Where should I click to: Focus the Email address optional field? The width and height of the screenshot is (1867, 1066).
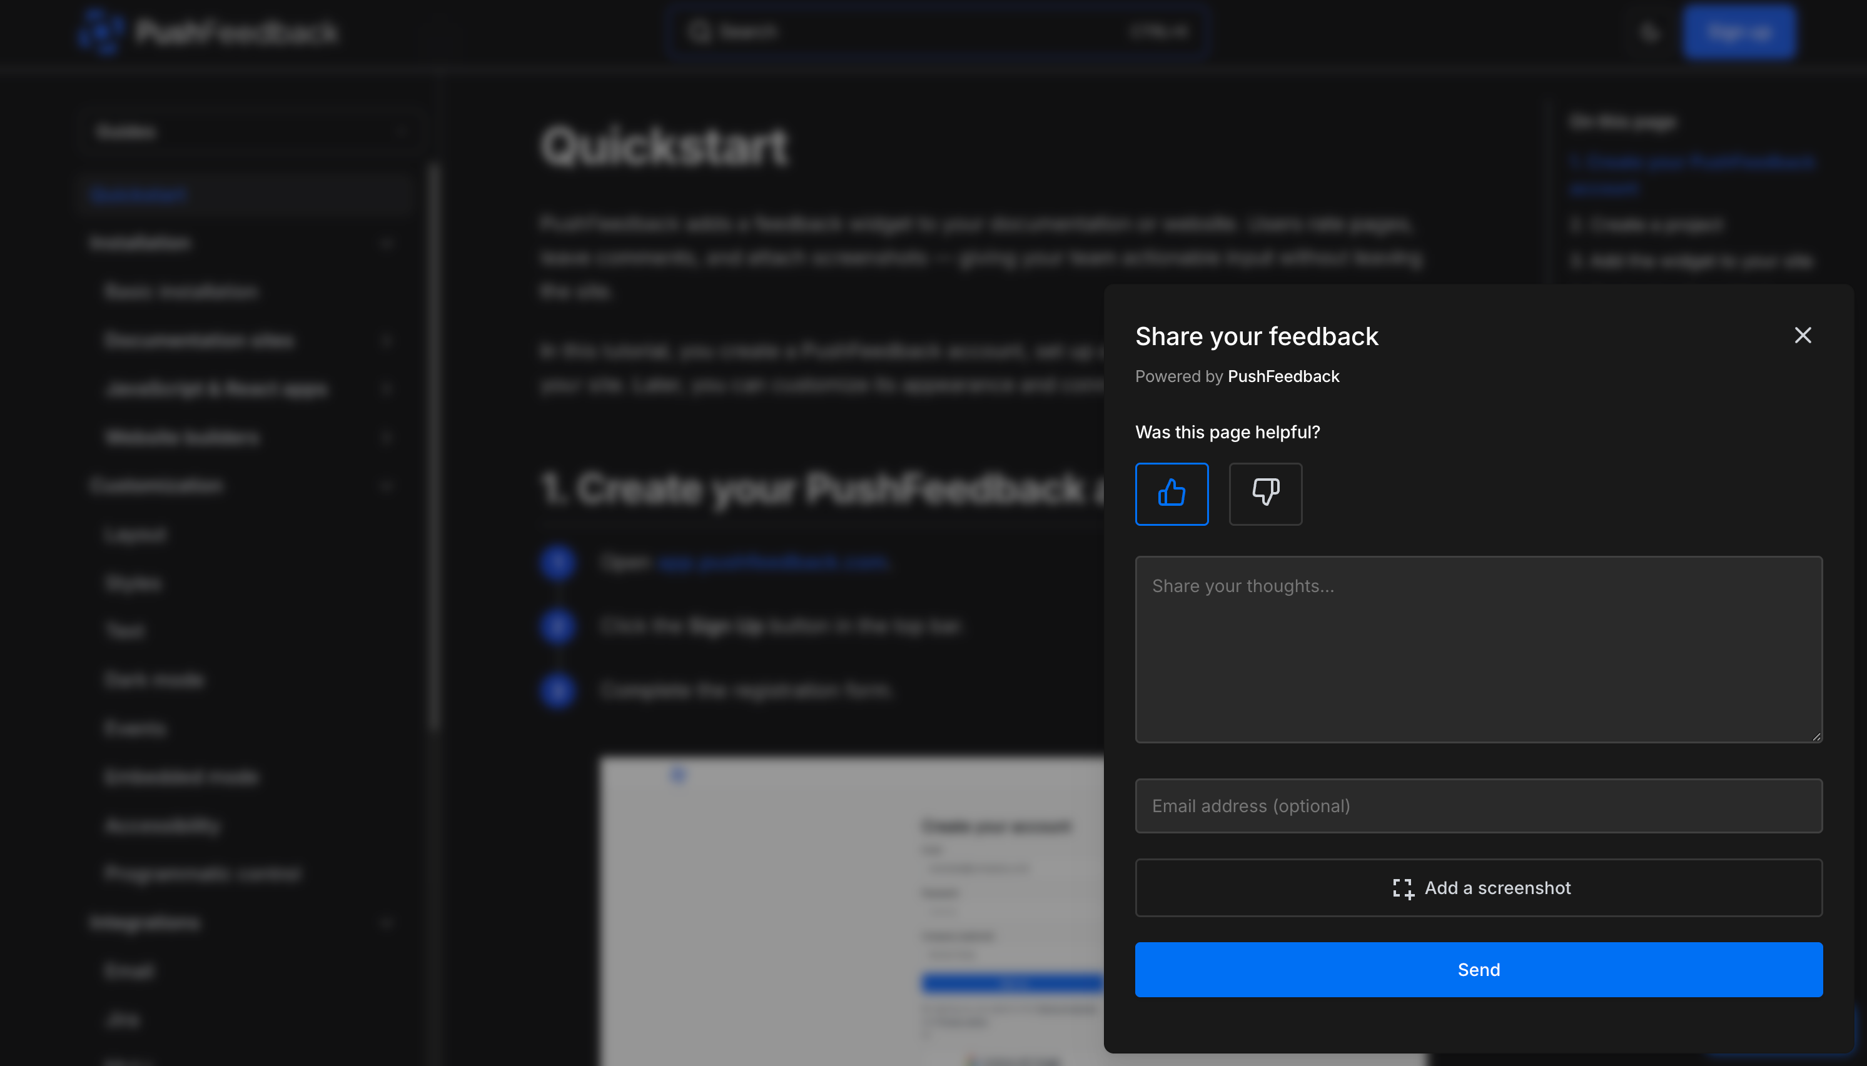[1478, 805]
